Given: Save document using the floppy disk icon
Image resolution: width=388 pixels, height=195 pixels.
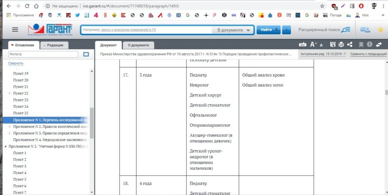Looking at the screenshot, I should pyautogui.click(x=333, y=45).
